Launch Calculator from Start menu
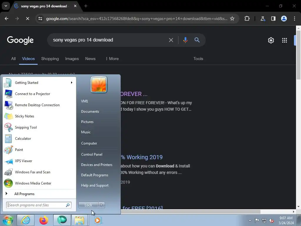 click(39, 138)
